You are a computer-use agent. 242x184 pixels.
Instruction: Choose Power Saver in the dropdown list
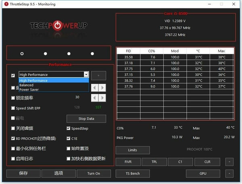click(x=54, y=89)
